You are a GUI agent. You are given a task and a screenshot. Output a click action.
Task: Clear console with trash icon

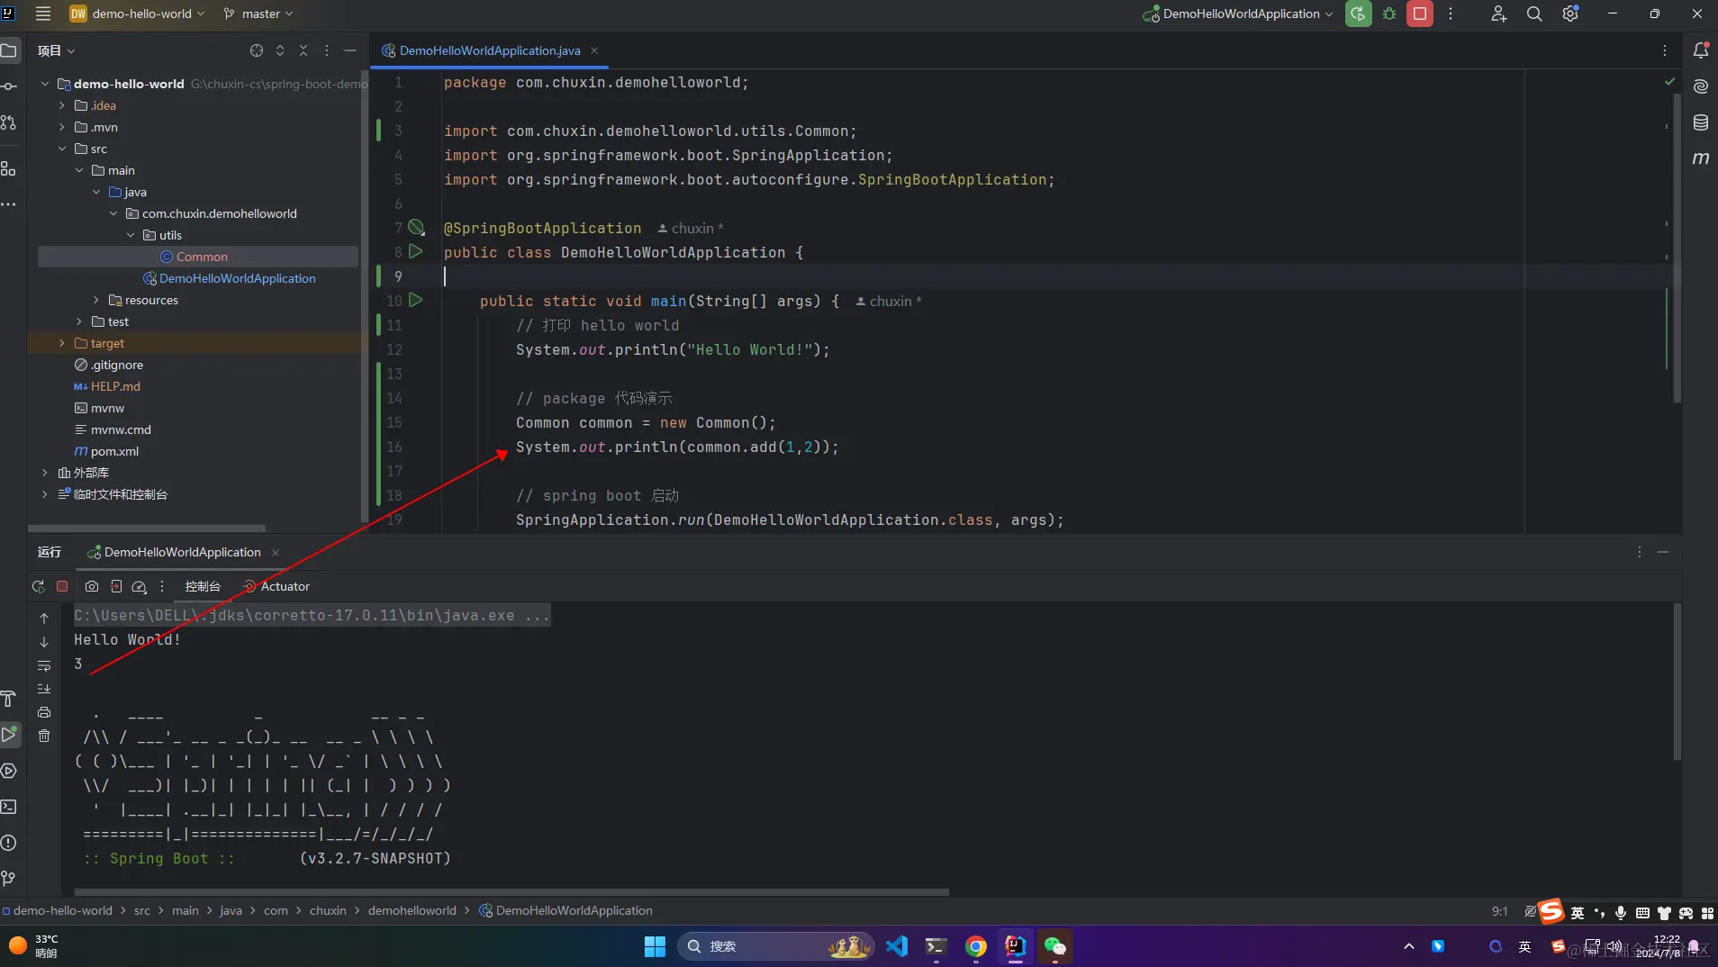tap(44, 736)
